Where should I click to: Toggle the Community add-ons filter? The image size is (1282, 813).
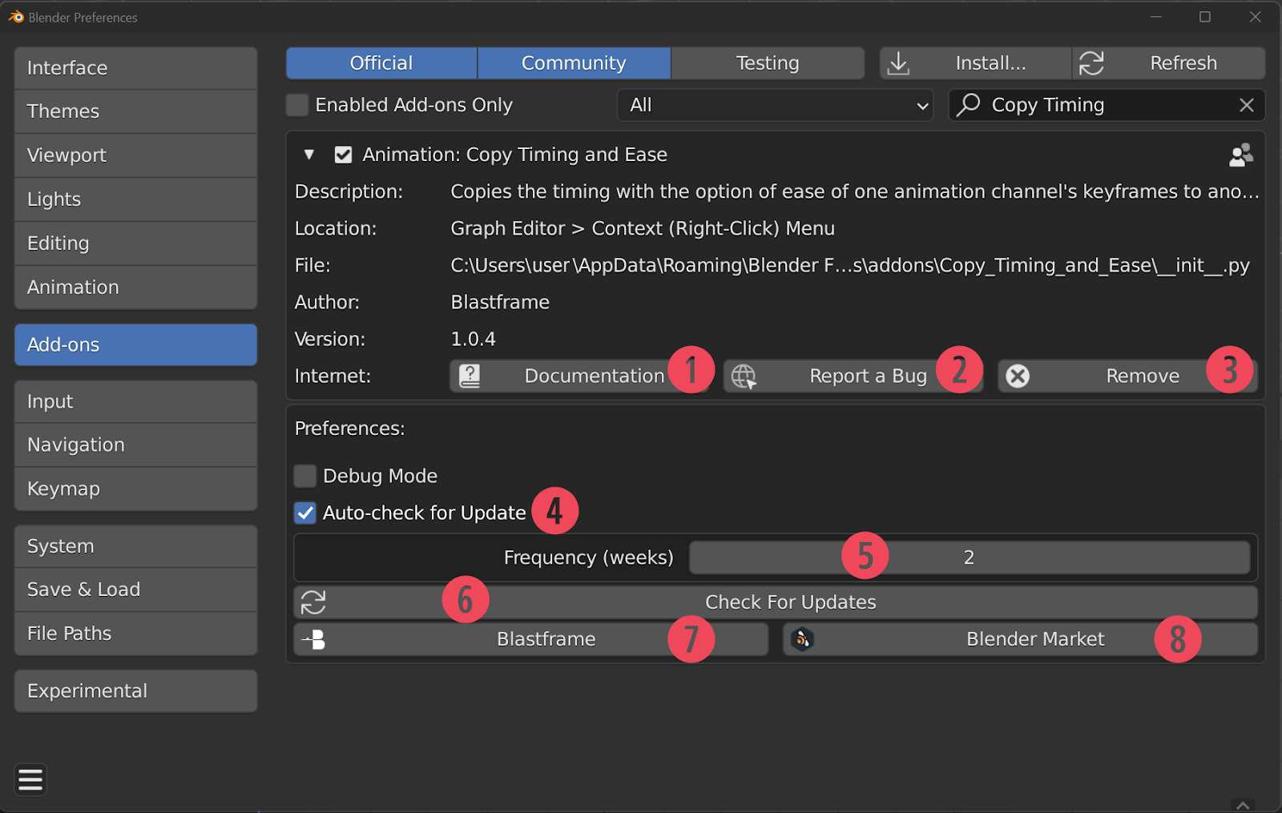pos(574,63)
